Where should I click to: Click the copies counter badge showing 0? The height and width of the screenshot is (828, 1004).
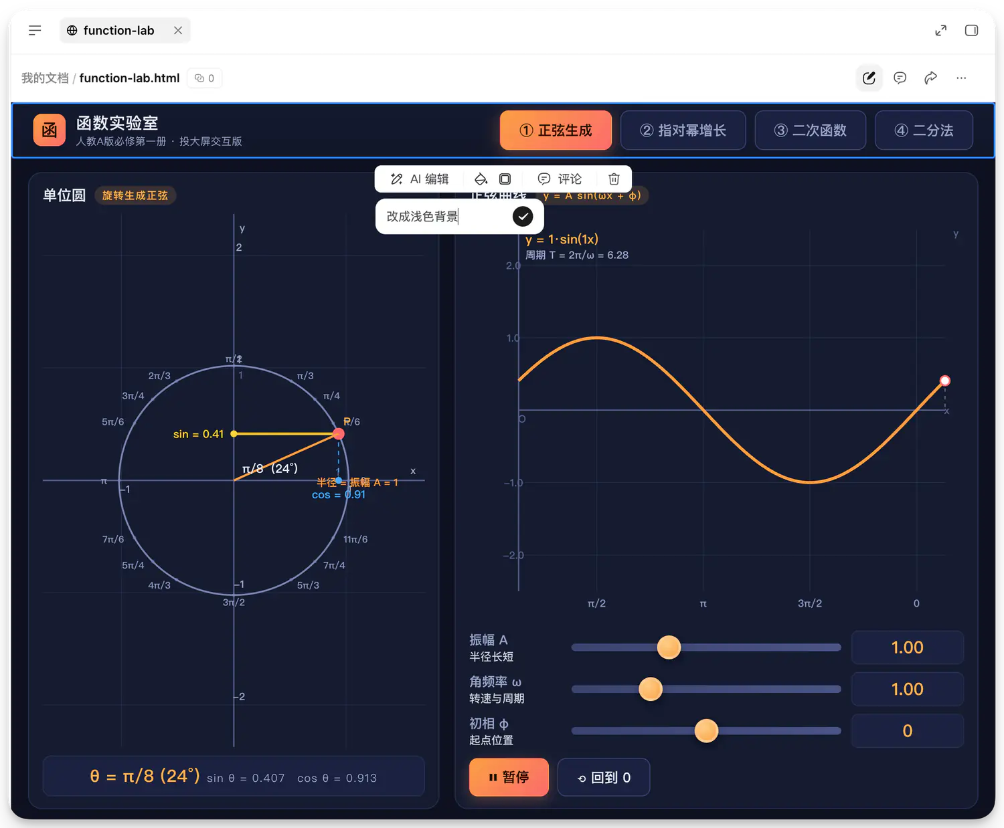pyautogui.click(x=204, y=78)
